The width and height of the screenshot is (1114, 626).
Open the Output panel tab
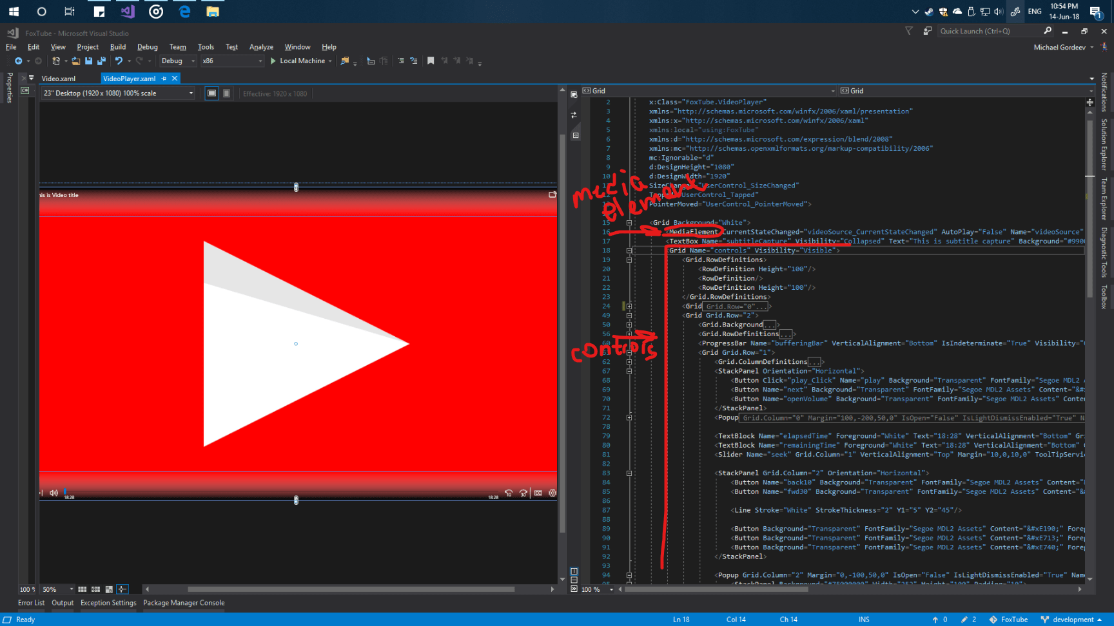[x=63, y=603]
